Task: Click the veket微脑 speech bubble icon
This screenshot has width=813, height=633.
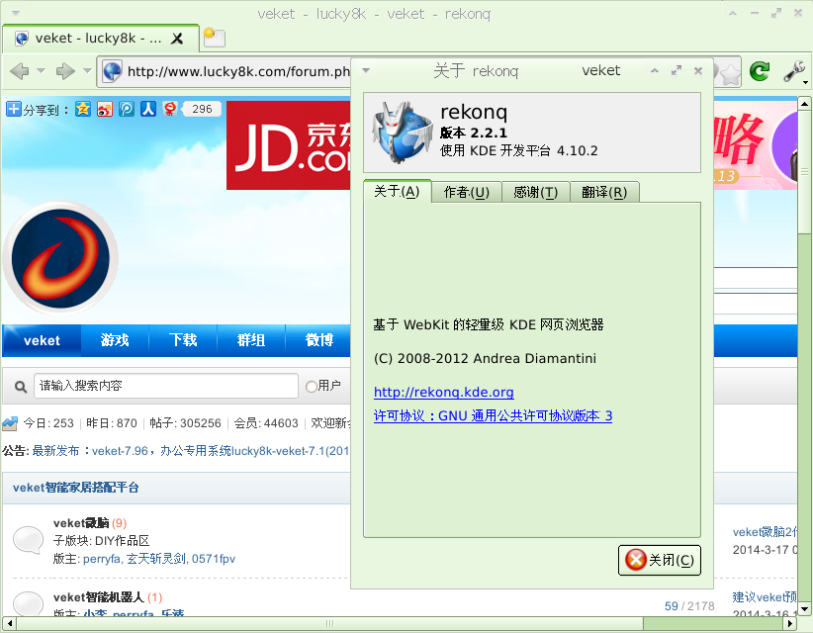Action: click(x=28, y=540)
